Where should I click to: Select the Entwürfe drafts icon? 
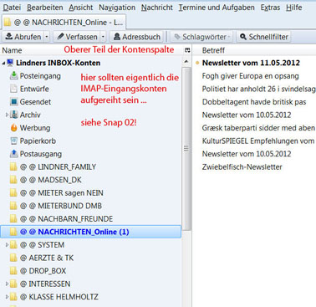coord(13,89)
